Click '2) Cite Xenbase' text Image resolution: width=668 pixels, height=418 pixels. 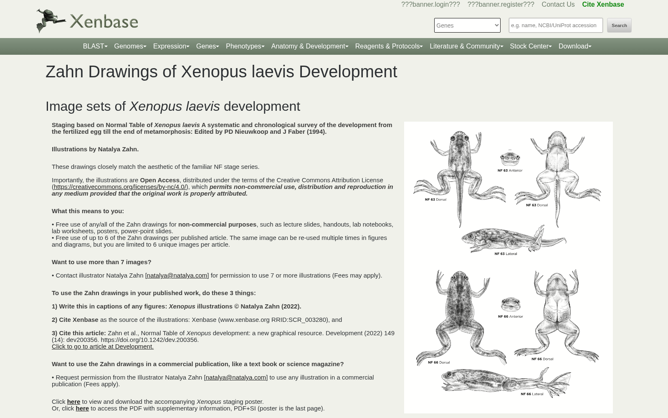pyautogui.click(x=75, y=319)
